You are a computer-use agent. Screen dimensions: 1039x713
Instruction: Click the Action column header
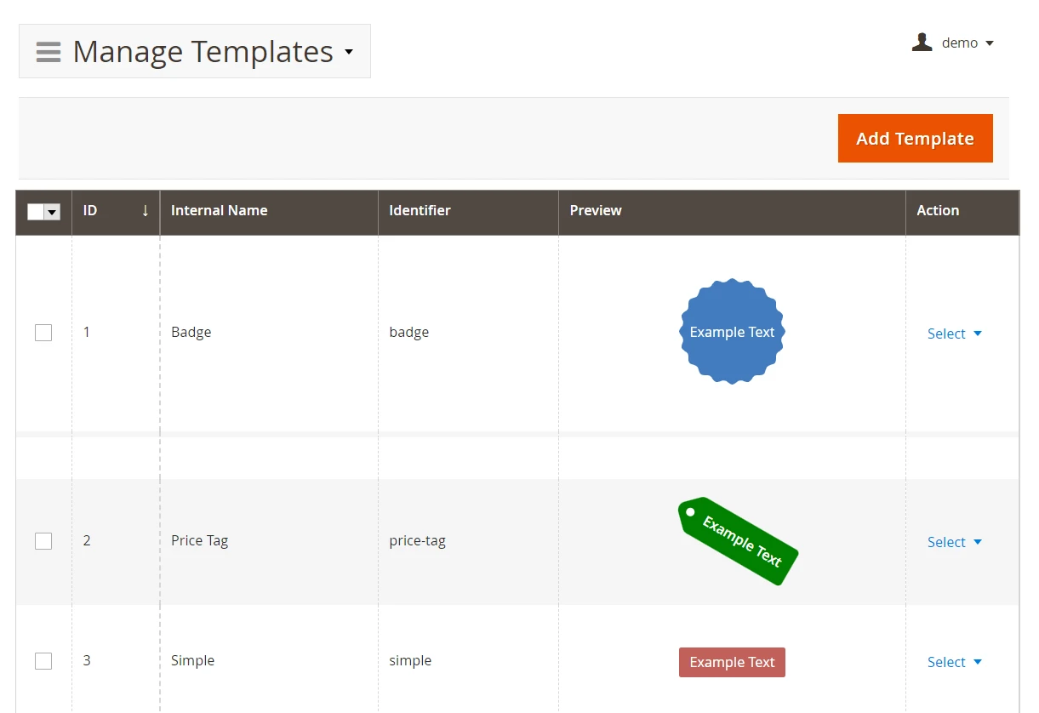938,211
